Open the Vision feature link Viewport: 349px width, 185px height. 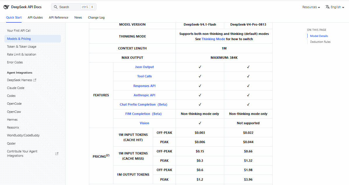pos(144,123)
